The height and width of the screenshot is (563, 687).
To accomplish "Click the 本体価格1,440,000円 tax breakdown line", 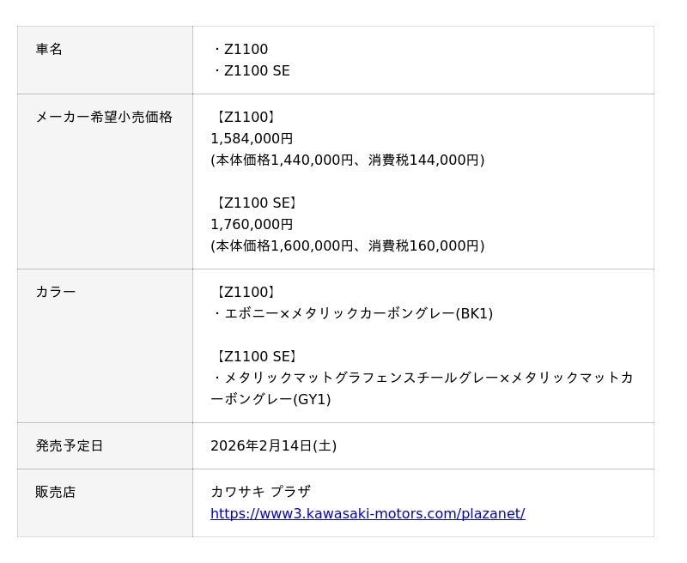I will tap(347, 160).
